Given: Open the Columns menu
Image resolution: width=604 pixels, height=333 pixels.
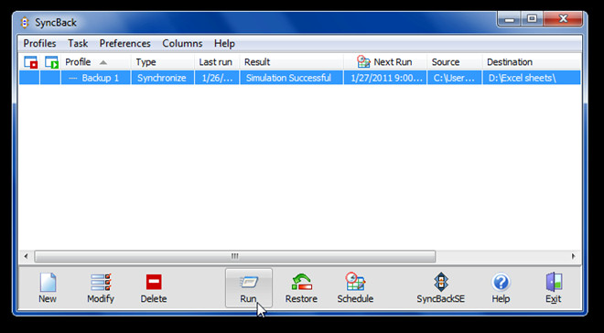Looking at the screenshot, I should coord(182,44).
